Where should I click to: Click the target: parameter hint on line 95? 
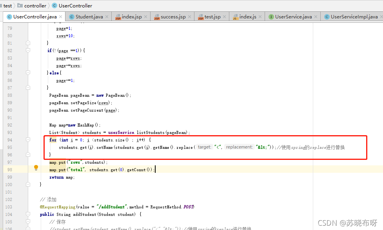205,147
